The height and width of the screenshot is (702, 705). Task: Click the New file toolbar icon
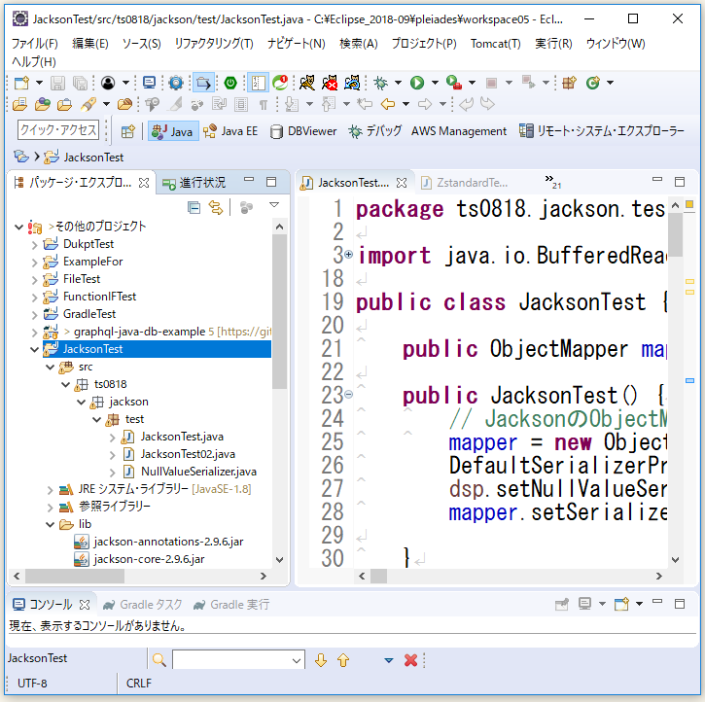pyautogui.click(x=22, y=84)
